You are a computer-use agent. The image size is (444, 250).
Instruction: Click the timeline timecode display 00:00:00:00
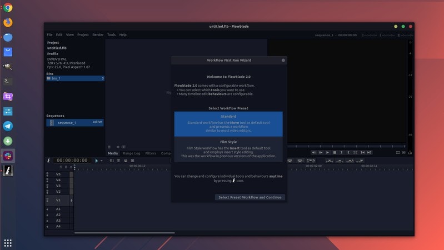click(72, 161)
